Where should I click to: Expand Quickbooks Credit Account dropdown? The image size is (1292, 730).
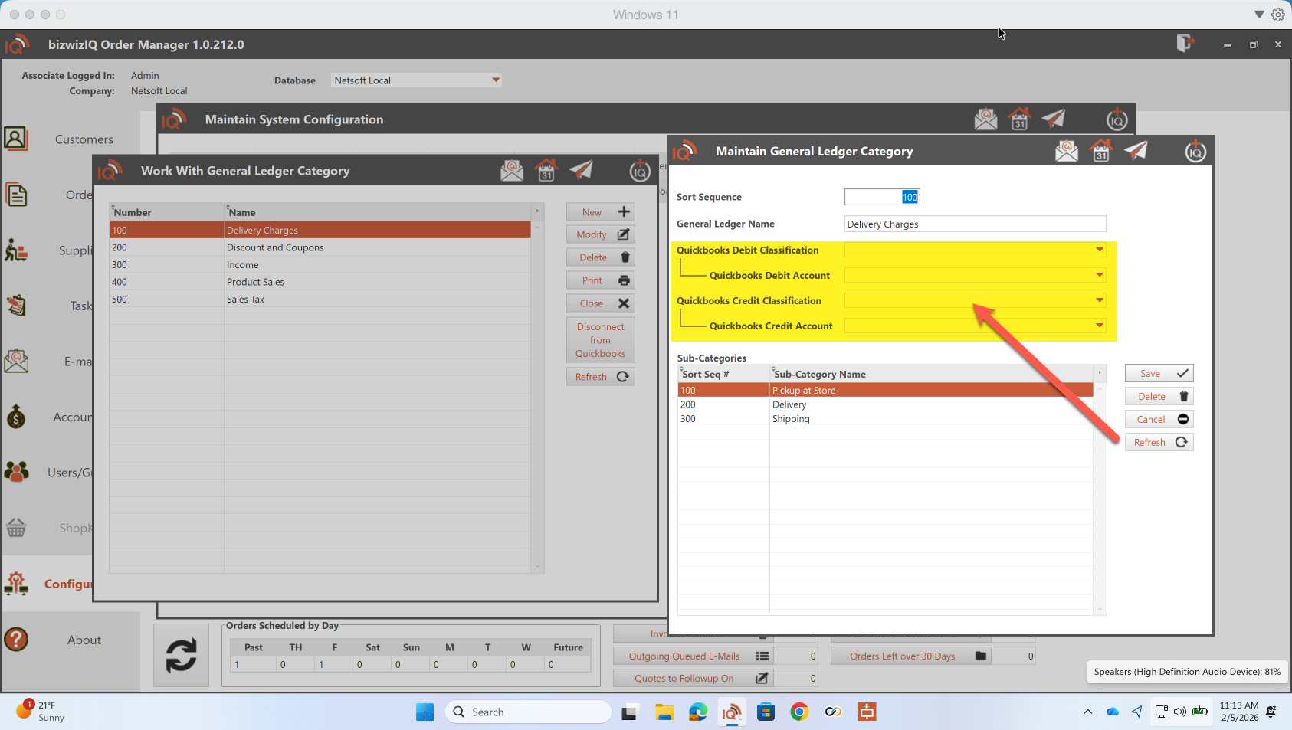(x=1099, y=326)
